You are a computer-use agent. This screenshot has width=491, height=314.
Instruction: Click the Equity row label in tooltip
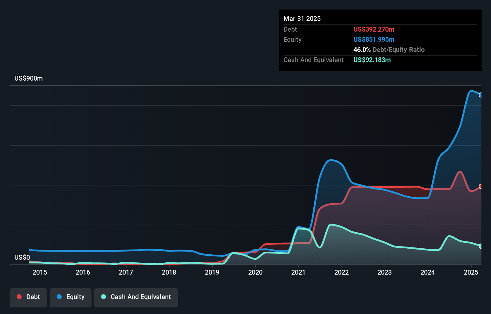click(292, 39)
